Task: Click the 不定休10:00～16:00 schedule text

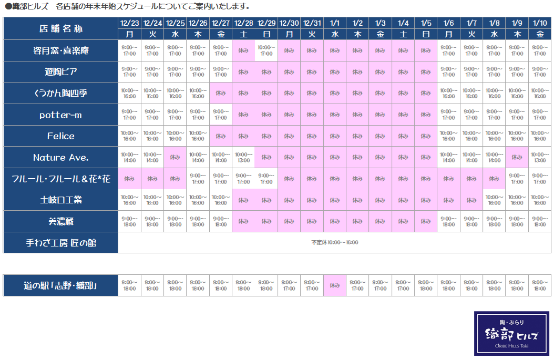Action: (335, 243)
